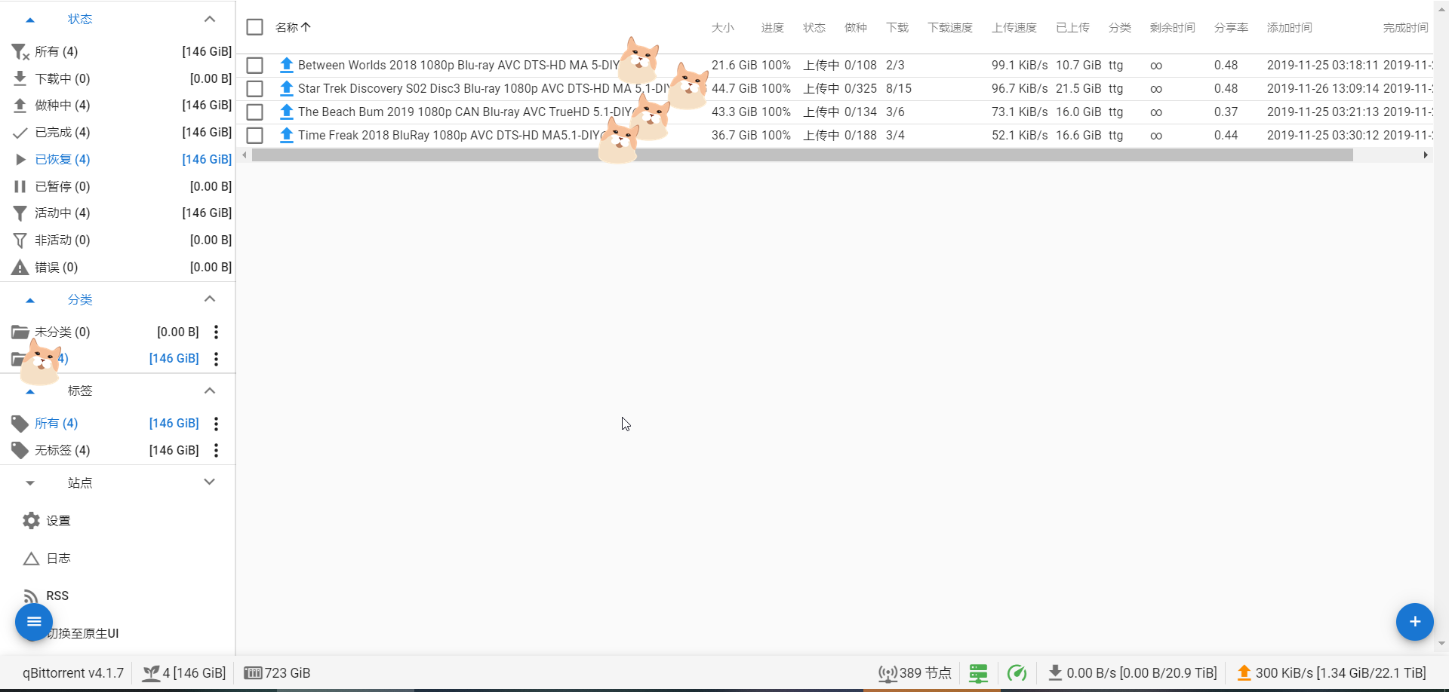The width and height of the screenshot is (1449, 692).
Task: Click the horizontal scrollbar of torrent table
Action: tap(802, 155)
